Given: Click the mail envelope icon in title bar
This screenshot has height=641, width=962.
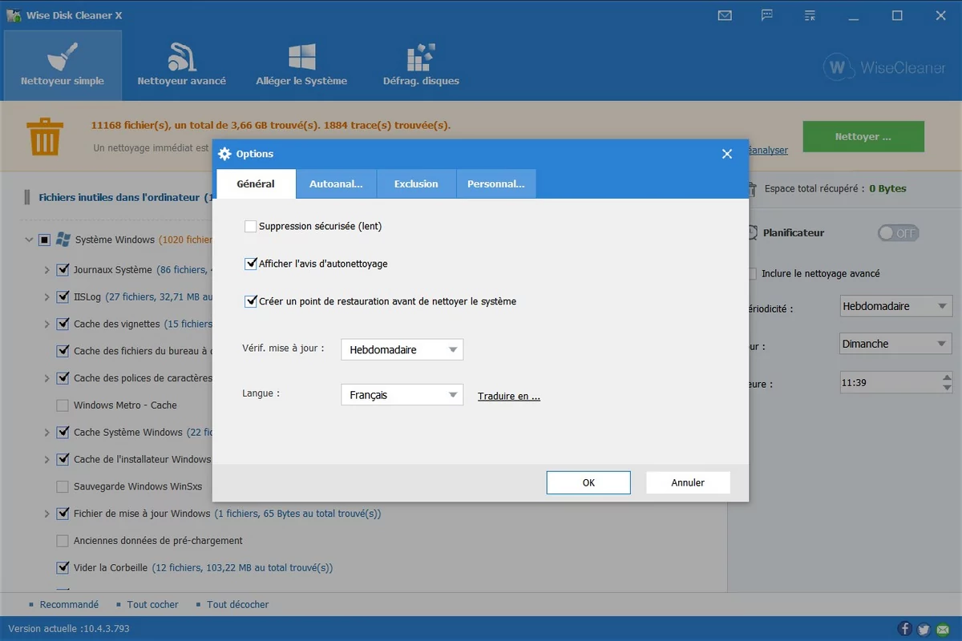Looking at the screenshot, I should pos(725,15).
